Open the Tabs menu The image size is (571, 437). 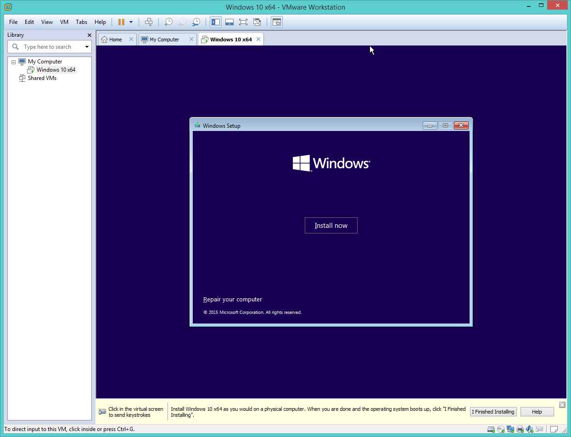[82, 22]
